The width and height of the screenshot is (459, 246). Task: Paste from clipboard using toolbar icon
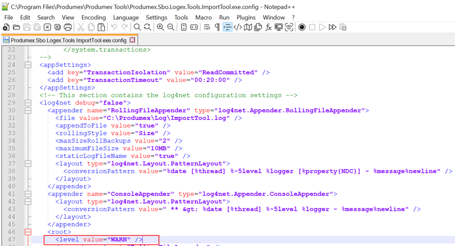101,28
